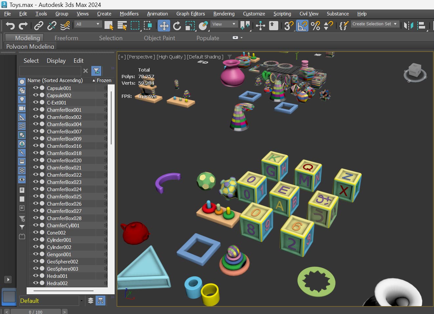Open the Rendering menu
Screen dimensions: 434x314
click(224, 14)
